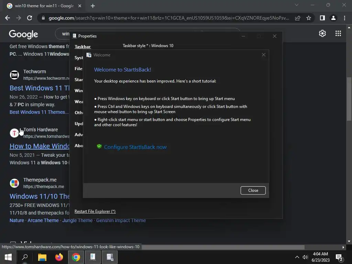Close the Properties window
Image resolution: width=352 pixels, height=264 pixels.
275,36
